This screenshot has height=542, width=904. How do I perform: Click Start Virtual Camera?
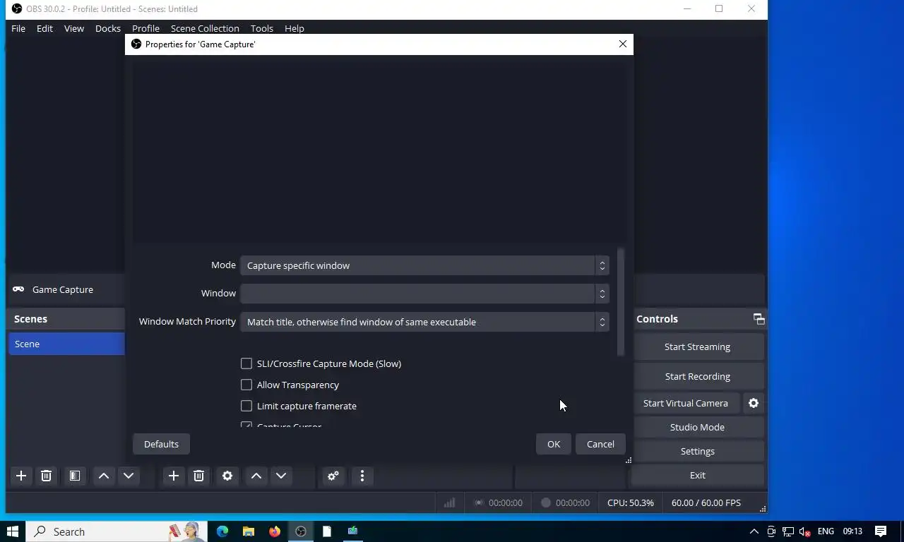pos(686,403)
